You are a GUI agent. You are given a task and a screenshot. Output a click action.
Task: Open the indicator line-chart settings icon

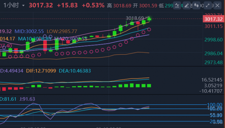point(177,6)
